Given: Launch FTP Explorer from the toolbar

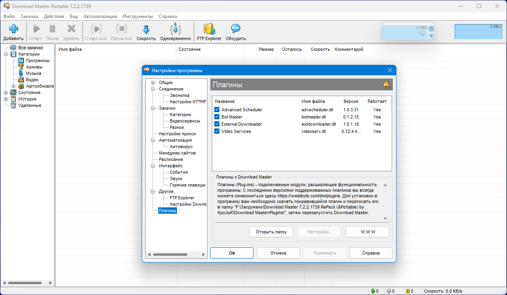Looking at the screenshot, I should coord(209,29).
